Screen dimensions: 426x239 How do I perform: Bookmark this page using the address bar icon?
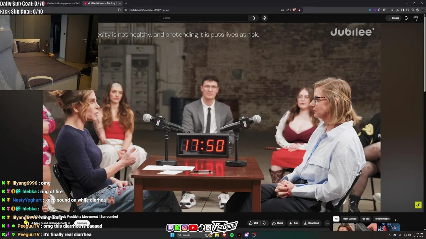click(x=119, y=10)
